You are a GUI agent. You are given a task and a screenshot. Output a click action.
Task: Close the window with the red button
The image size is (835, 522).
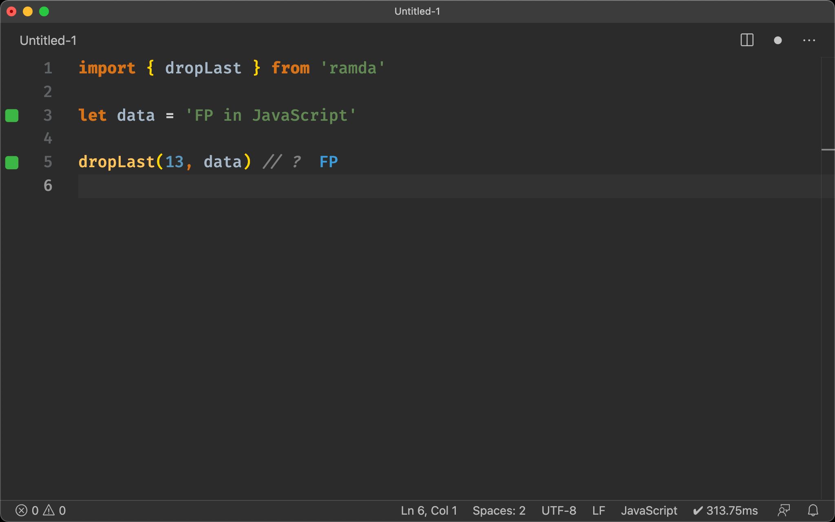[x=11, y=11]
